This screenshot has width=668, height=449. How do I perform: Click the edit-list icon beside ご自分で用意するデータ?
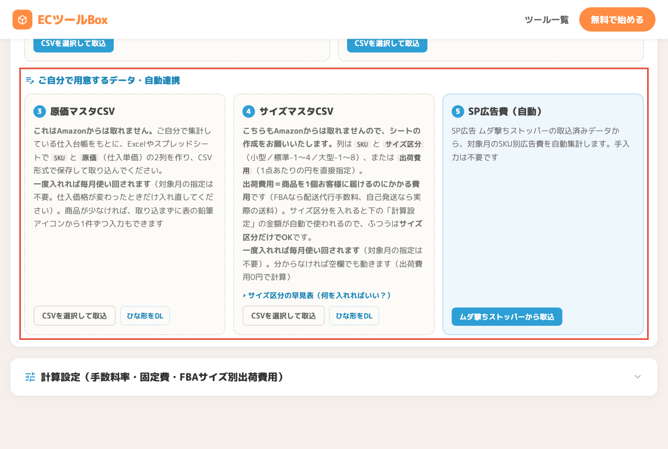point(30,80)
